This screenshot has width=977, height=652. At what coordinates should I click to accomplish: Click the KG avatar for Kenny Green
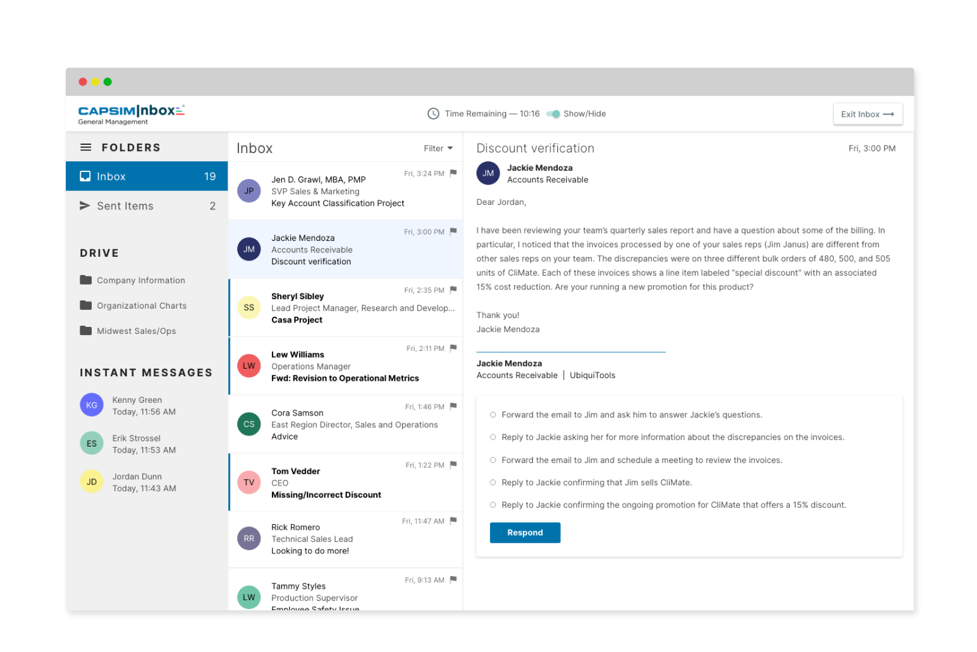(92, 405)
